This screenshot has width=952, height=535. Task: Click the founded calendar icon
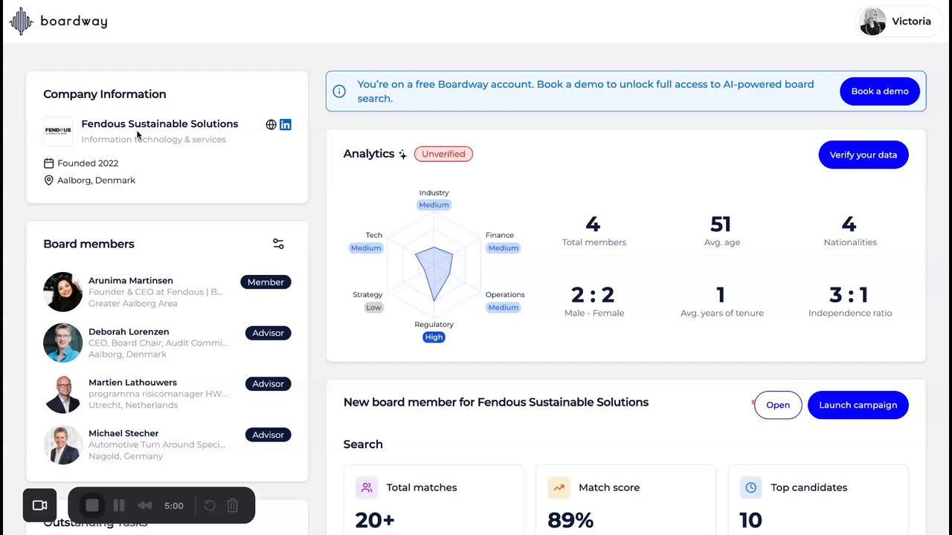click(x=49, y=163)
